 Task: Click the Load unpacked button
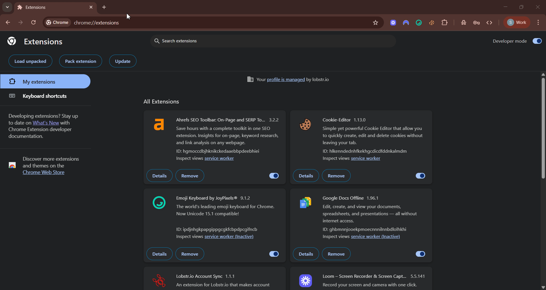30,61
